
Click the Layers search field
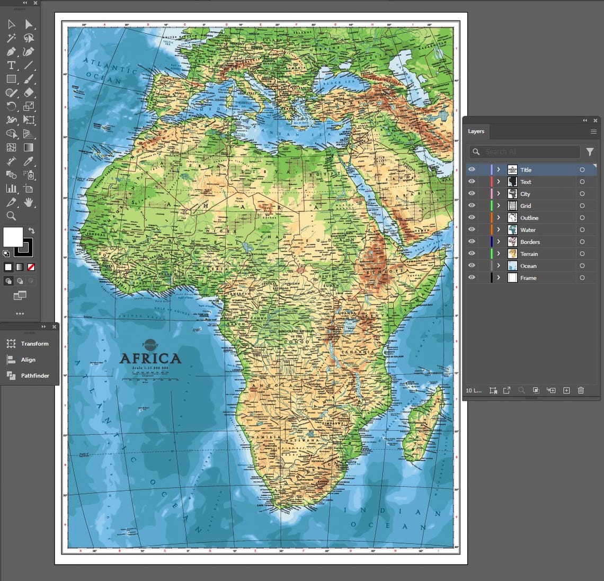(x=525, y=151)
